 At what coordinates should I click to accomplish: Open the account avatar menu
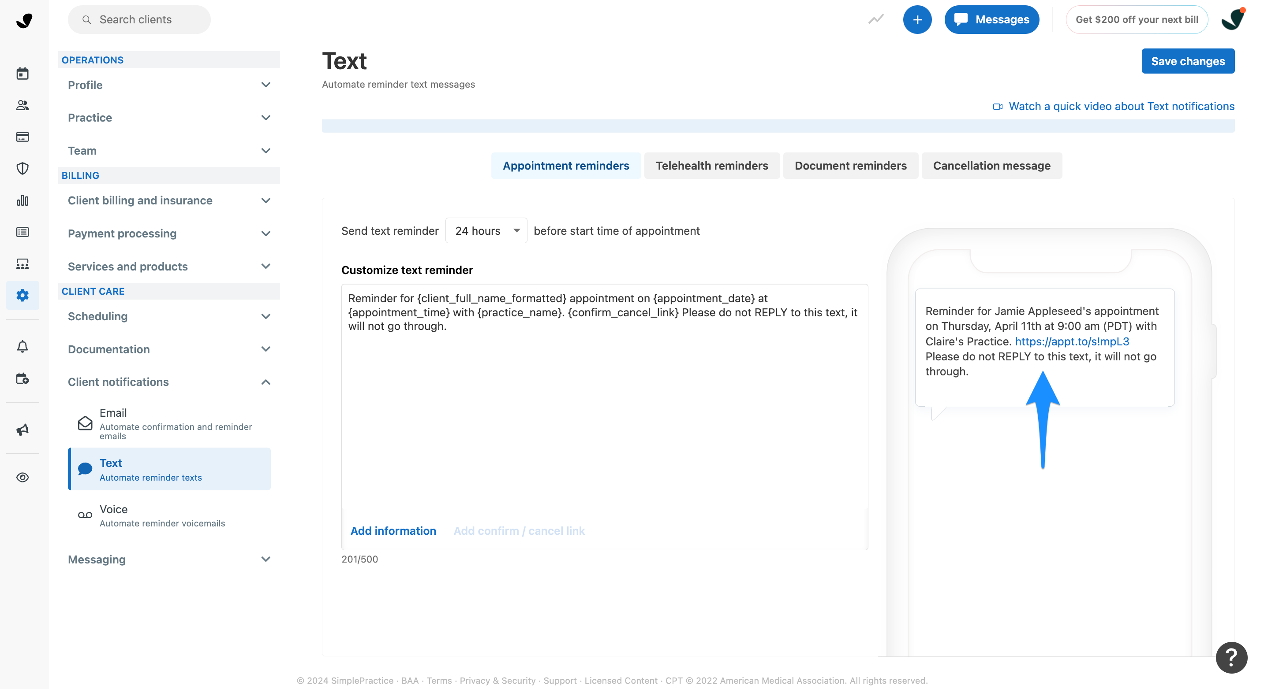click(x=1233, y=19)
